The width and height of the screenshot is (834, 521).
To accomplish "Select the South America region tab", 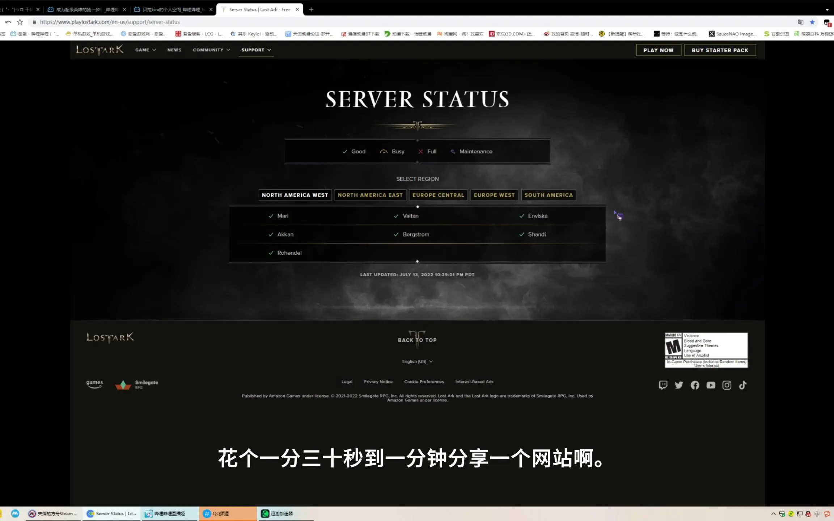I will tap(549, 195).
